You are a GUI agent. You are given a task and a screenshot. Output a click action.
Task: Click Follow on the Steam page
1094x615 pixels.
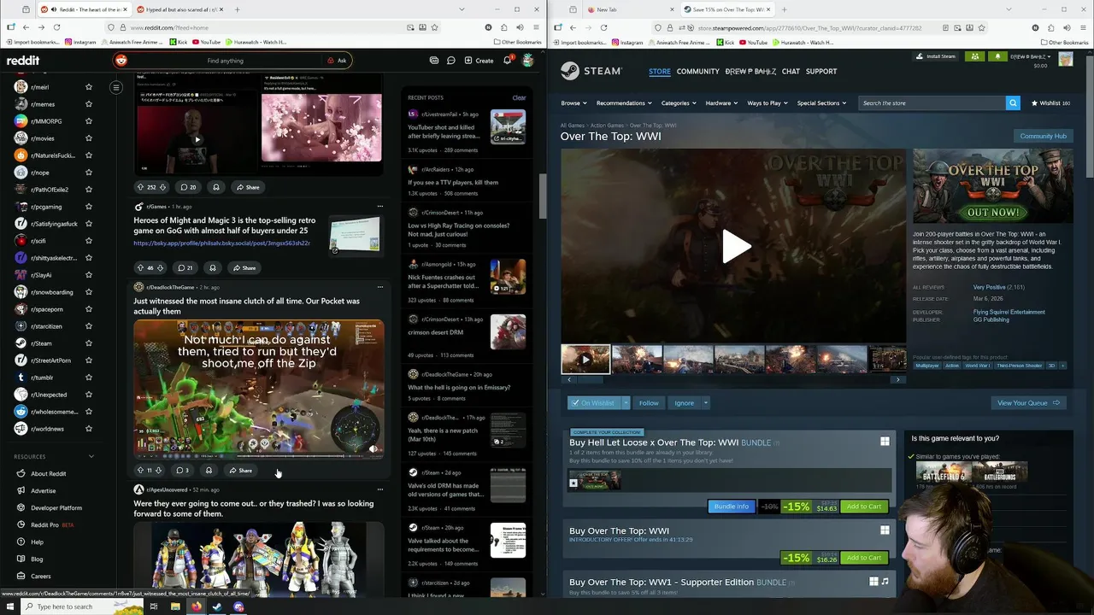tap(649, 402)
